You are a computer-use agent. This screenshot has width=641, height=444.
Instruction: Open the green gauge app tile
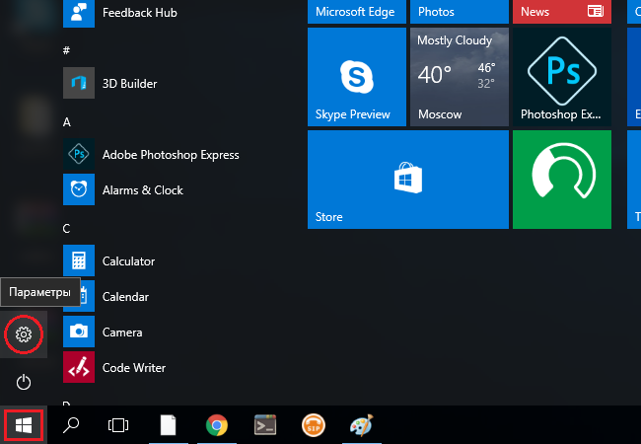(562, 180)
